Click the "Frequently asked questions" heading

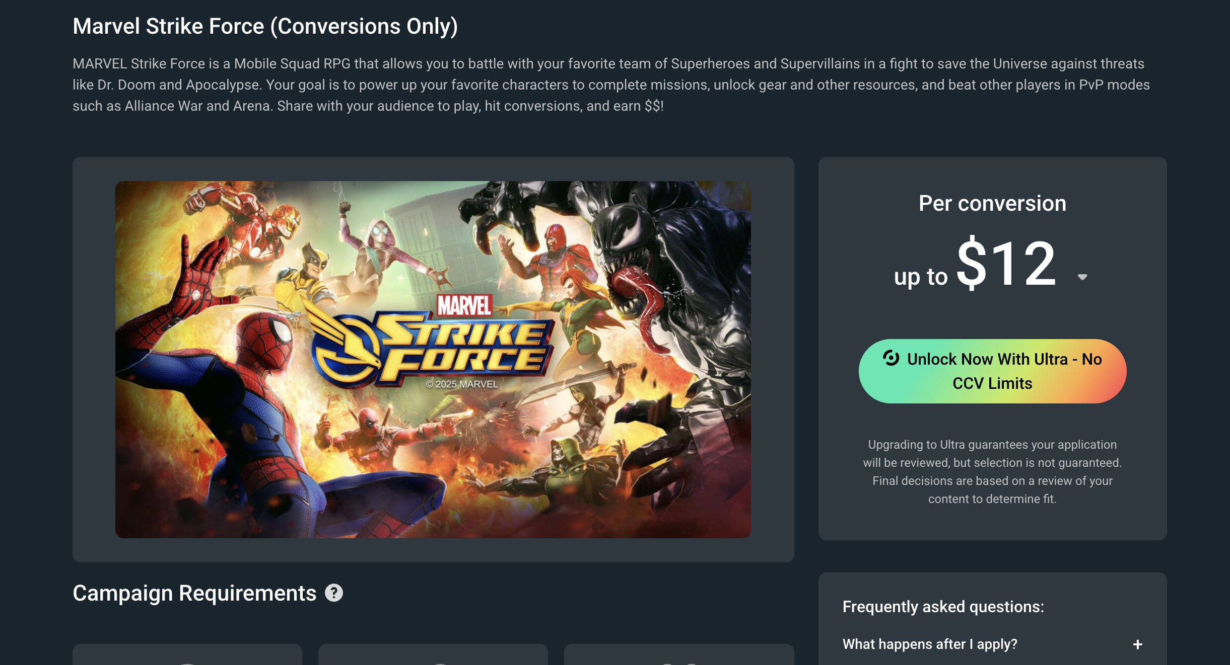coord(943,607)
